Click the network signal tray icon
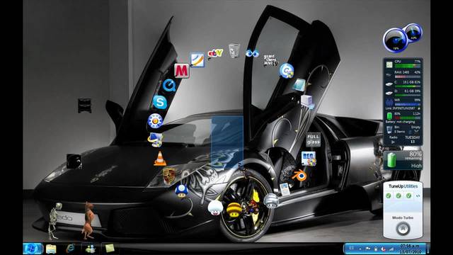This screenshot has width=453, height=255. click(391, 249)
